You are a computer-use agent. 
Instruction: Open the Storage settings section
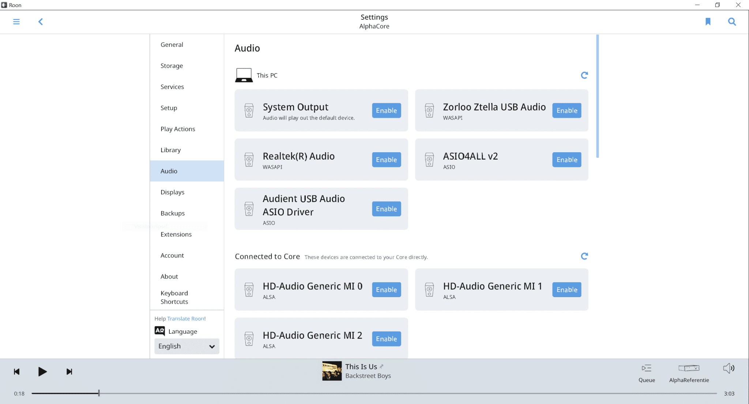pos(187,66)
